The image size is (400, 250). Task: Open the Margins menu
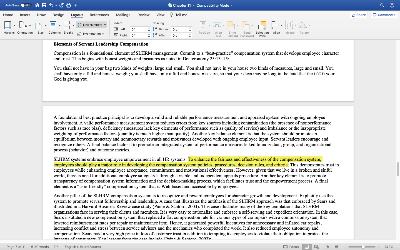pos(9,27)
